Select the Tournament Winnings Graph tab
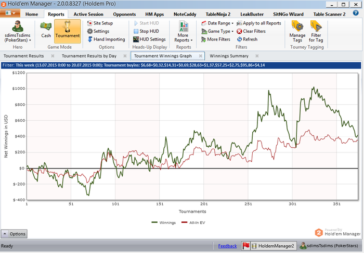 pyautogui.click(x=163, y=56)
